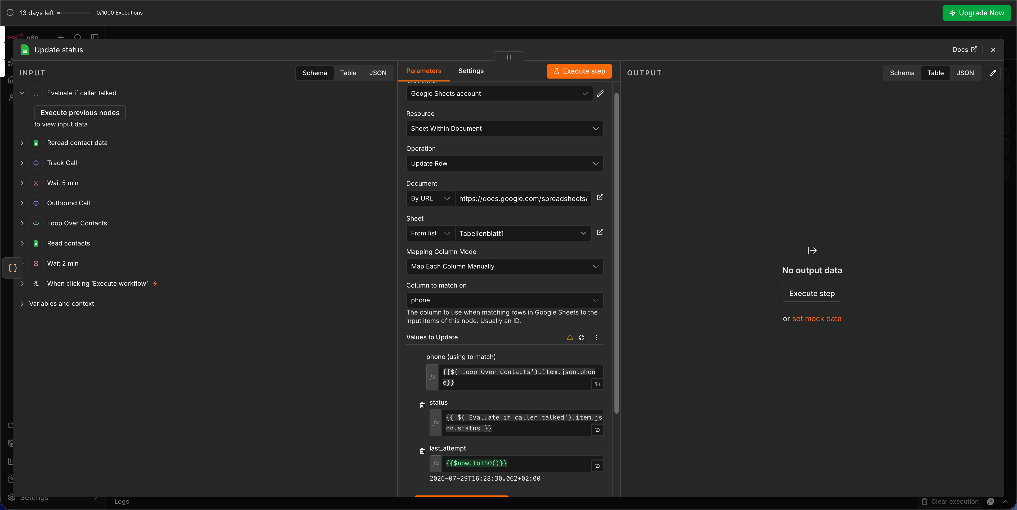Collapse the Evaluate if caller talked node

tap(22, 93)
